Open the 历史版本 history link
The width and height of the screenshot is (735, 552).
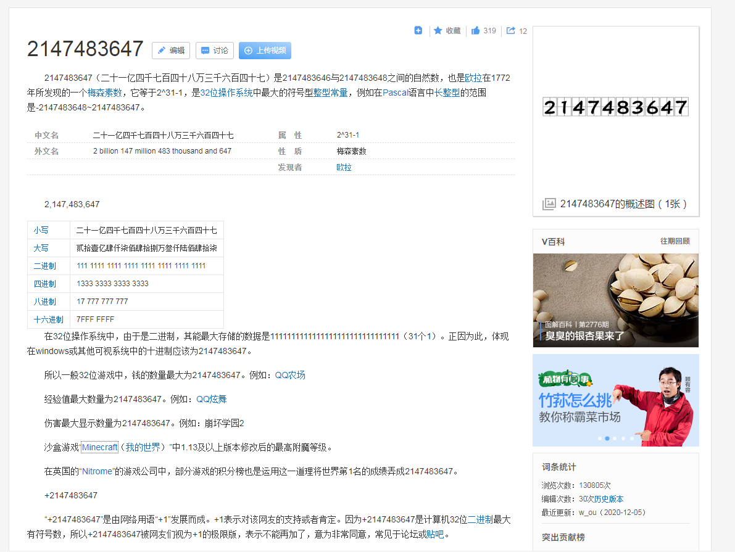coord(608,499)
